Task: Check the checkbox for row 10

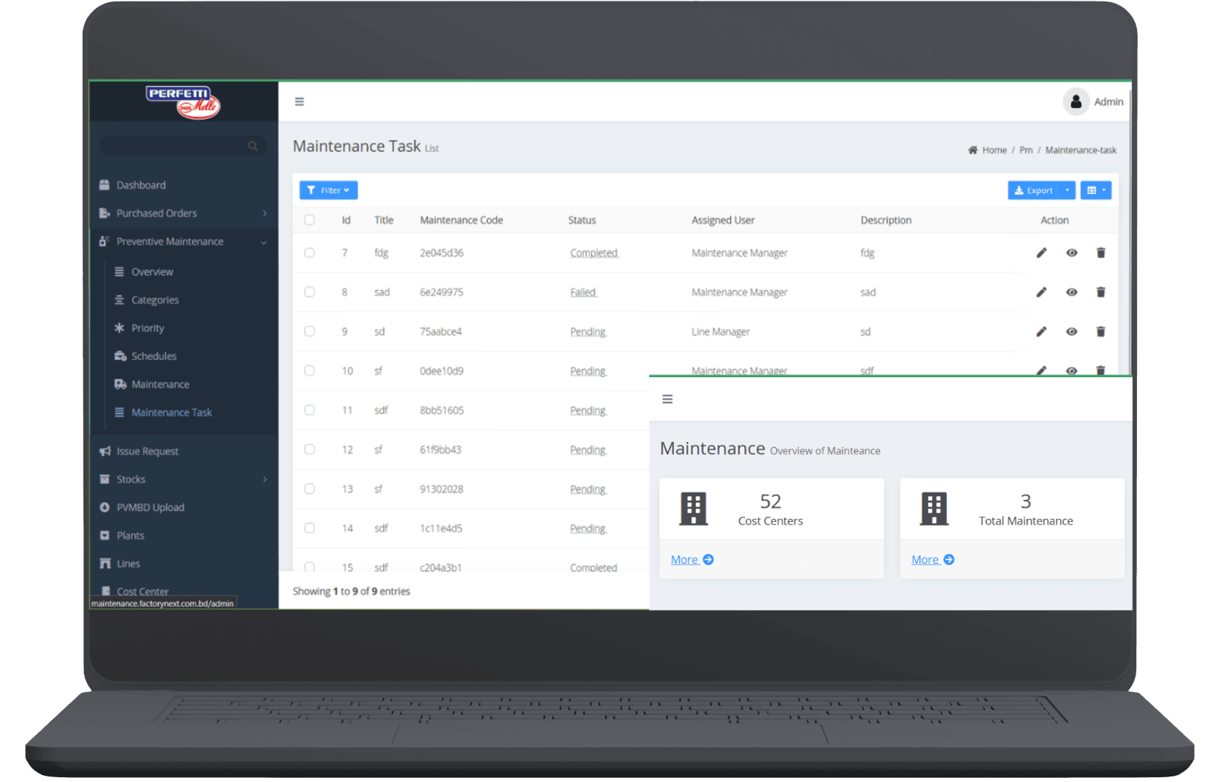Action: (x=309, y=370)
